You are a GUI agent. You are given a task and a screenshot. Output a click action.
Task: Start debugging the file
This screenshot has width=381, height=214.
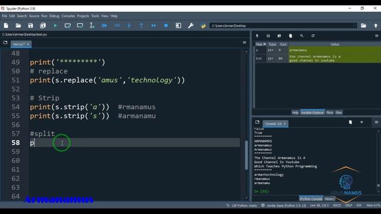point(105,26)
